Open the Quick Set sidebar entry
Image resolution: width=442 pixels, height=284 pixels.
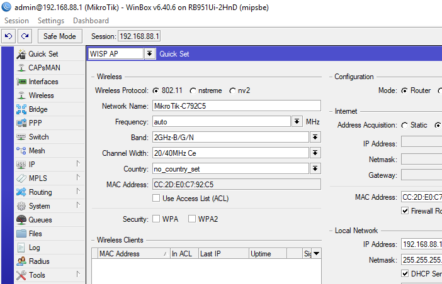coord(43,54)
